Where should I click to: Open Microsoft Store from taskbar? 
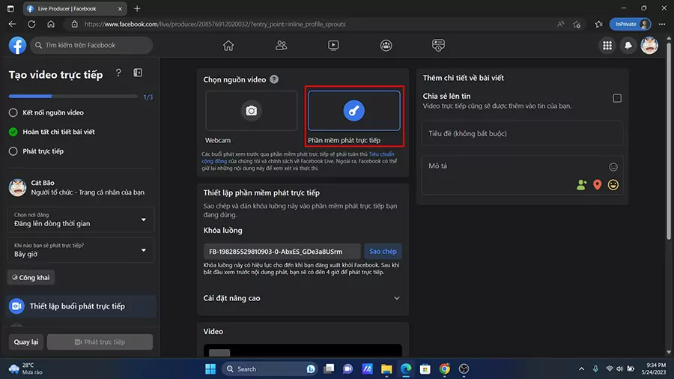tap(425, 369)
